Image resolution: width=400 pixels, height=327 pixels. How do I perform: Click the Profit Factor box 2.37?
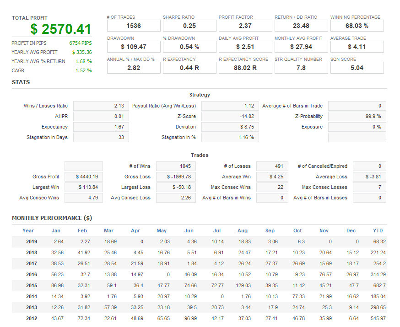click(245, 26)
